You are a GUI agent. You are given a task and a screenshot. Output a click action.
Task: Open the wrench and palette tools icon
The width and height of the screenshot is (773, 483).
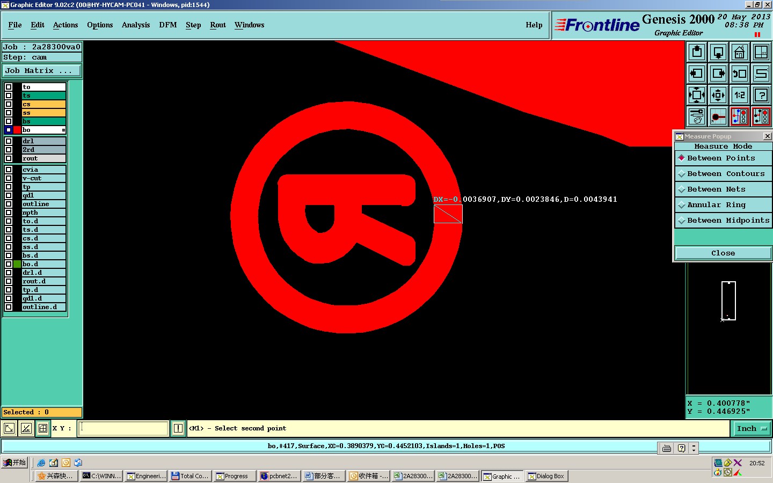(697, 116)
